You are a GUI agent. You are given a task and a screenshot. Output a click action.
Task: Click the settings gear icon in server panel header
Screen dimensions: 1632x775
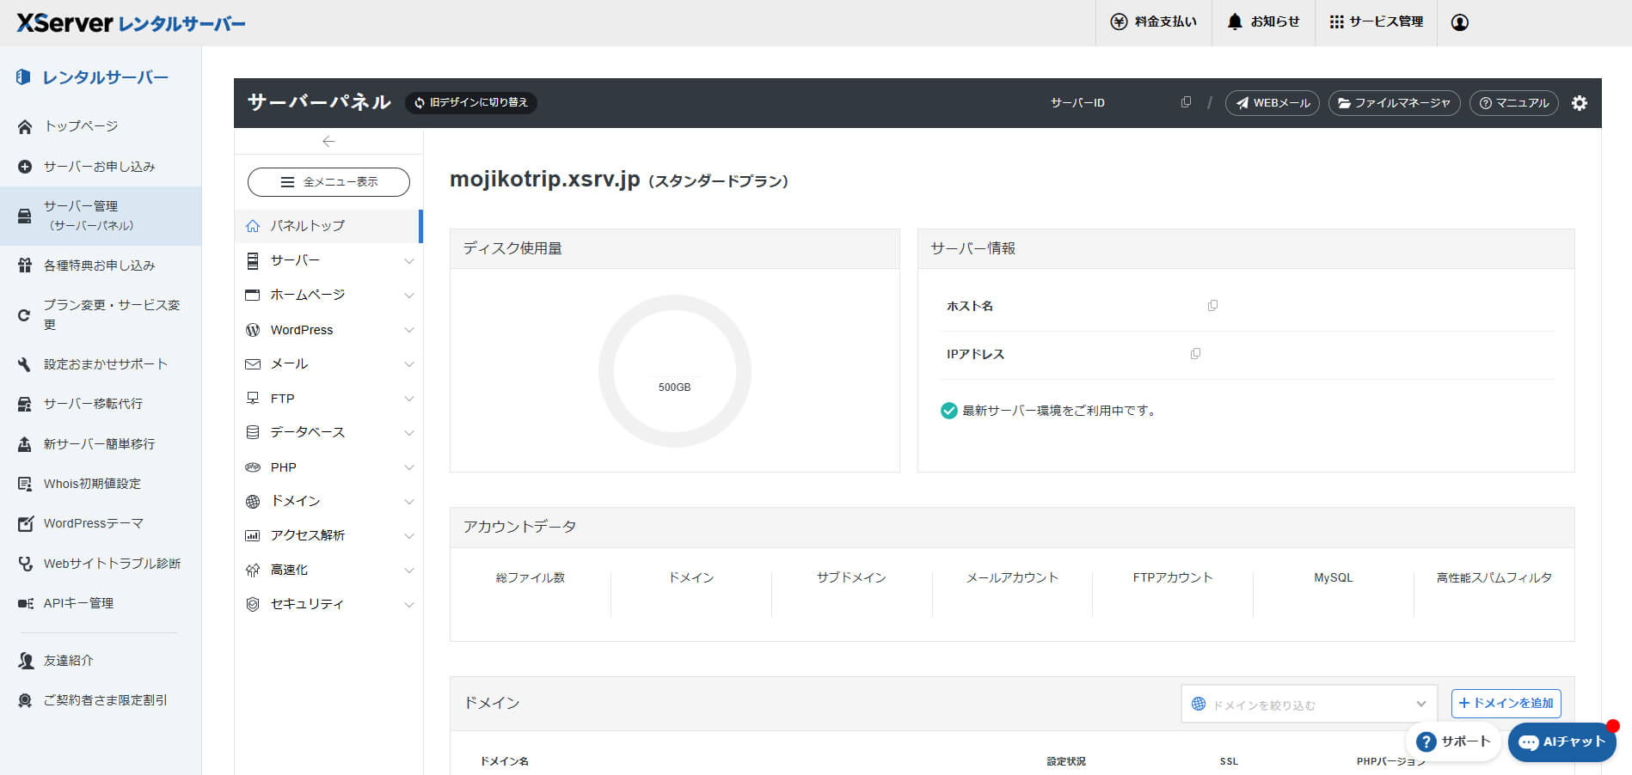[x=1580, y=103]
